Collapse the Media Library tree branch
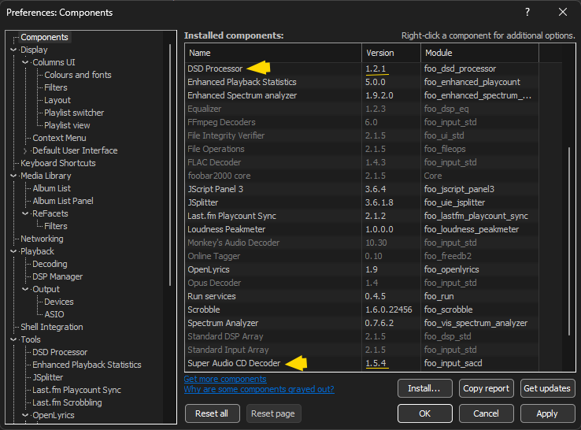 click(x=14, y=176)
